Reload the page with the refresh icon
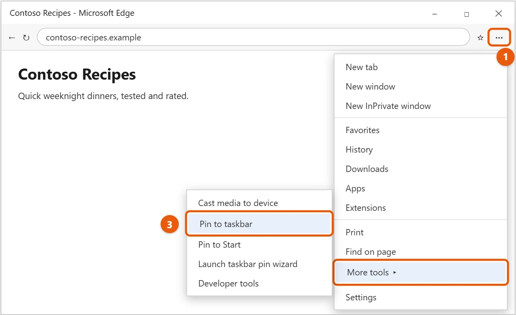The width and height of the screenshot is (516, 315). [26, 38]
